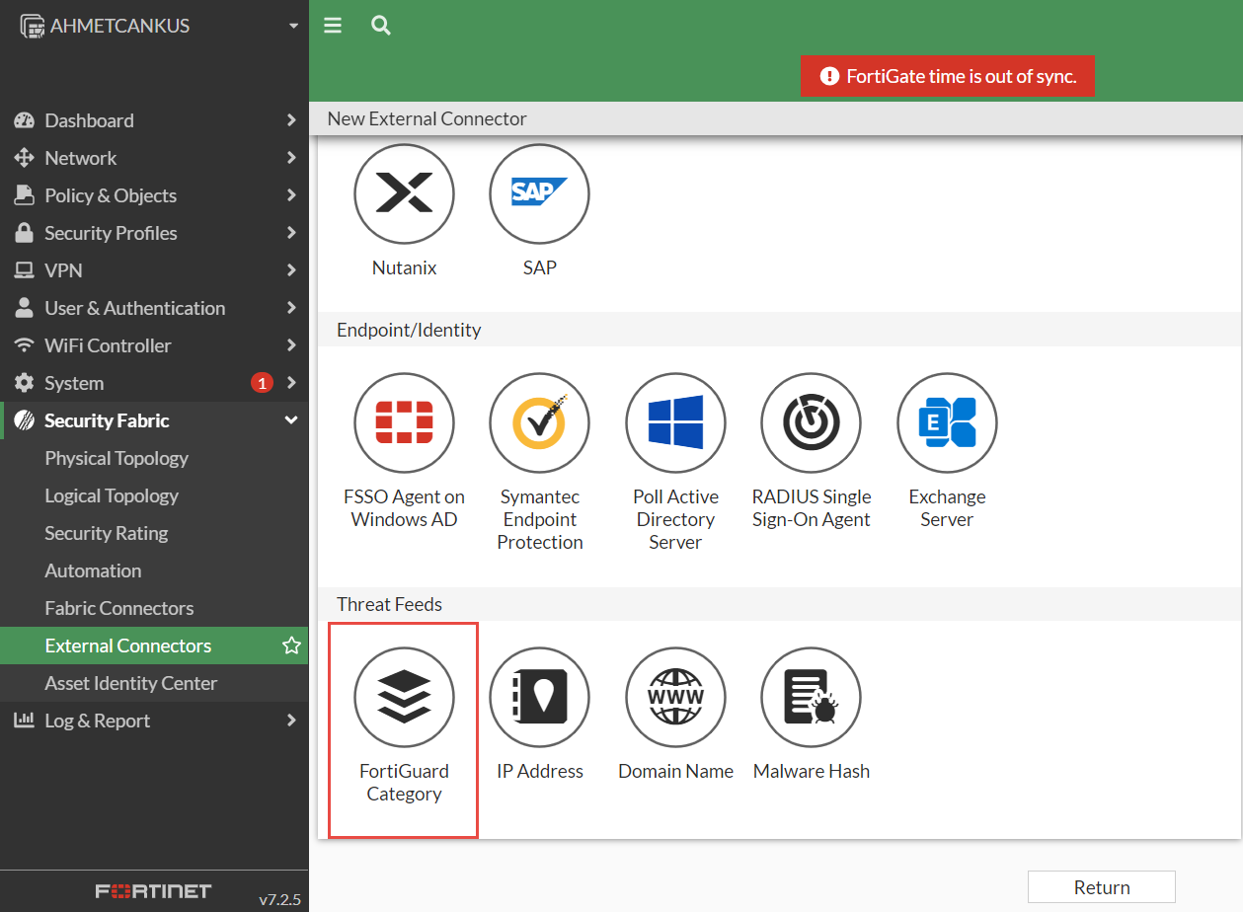The height and width of the screenshot is (912, 1243).
Task: Click the Security Fabric menu label
Action: coord(107,420)
